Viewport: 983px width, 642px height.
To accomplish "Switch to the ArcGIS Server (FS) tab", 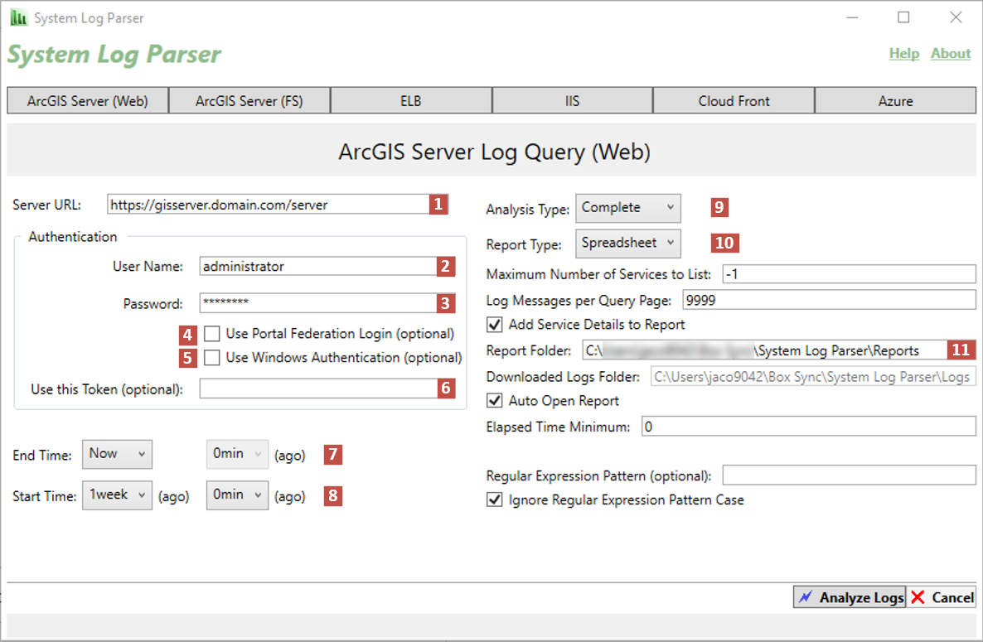I will tap(249, 101).
